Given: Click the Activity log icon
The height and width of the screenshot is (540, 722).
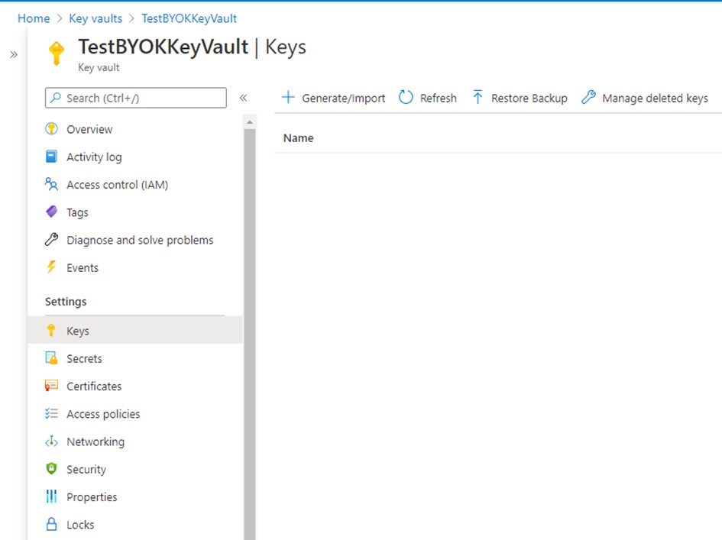Looking at the screenshot, I should coord(52,157).
